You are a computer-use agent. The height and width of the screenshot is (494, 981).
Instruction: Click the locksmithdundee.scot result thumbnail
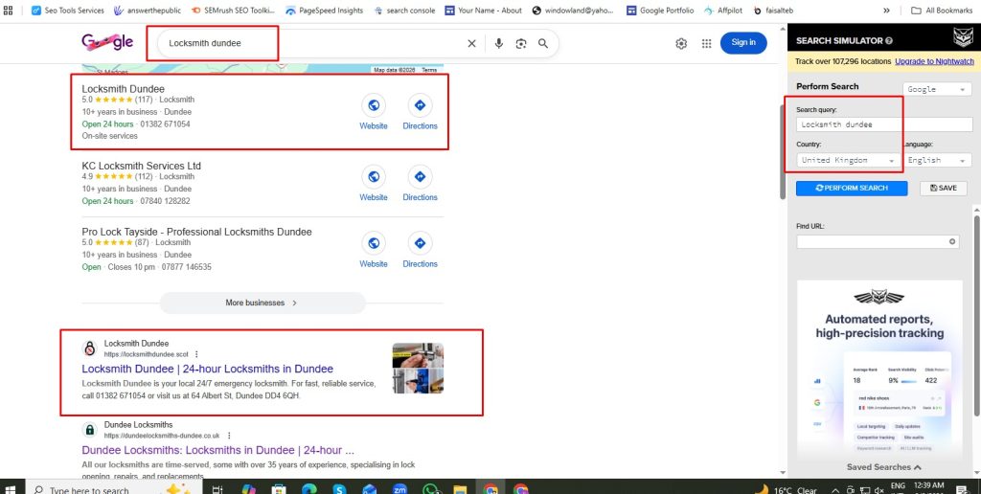click(418, 368)
